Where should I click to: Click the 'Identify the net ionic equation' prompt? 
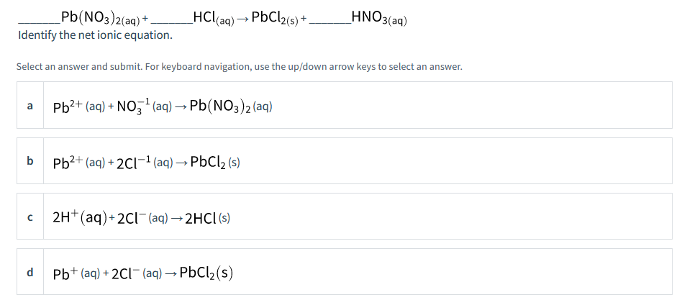tap(95, 35)
